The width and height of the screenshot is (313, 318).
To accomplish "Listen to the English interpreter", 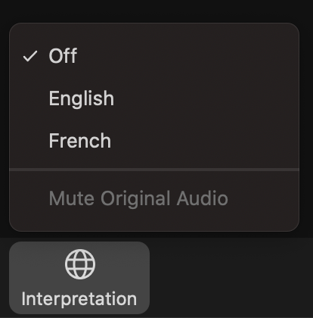I will [154, 98].
